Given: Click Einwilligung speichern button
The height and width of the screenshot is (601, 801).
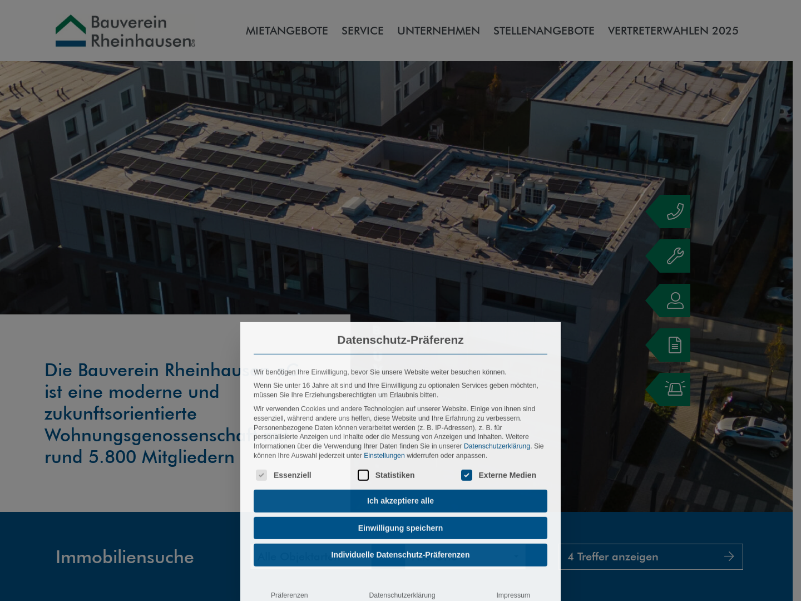Looking at the screenshot, I should pos(400,528).
